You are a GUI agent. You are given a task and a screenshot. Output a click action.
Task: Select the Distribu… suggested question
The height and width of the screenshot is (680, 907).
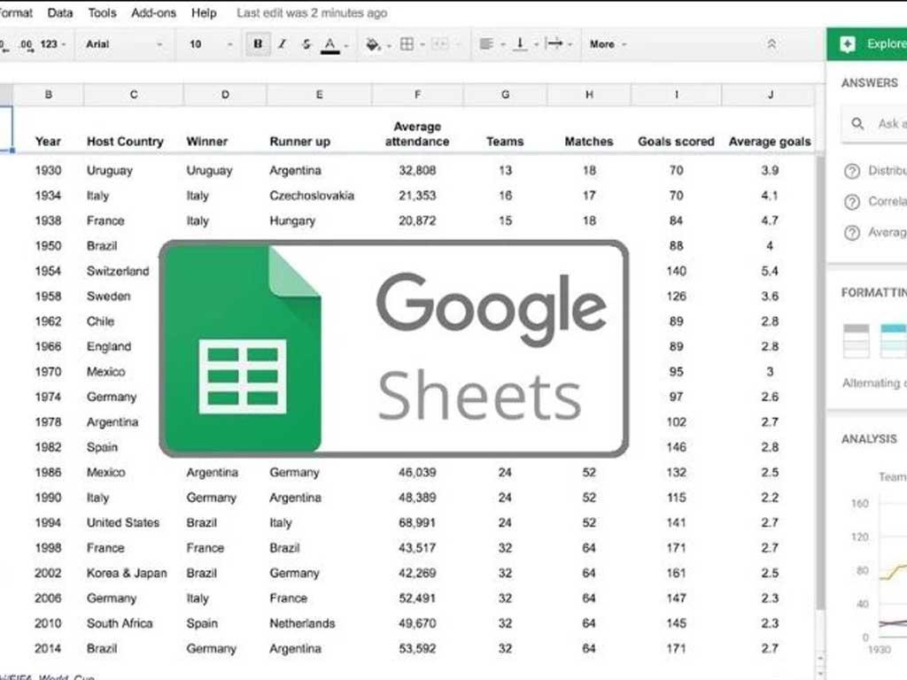pyautogui.click(x=887, y=171)
